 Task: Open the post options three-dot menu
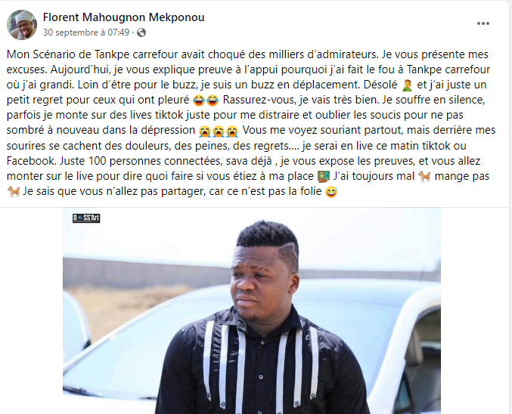(483, 23)
